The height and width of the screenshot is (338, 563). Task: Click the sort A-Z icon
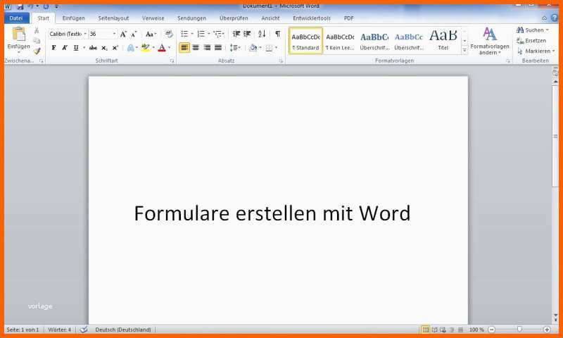click(x=262, y=34)
